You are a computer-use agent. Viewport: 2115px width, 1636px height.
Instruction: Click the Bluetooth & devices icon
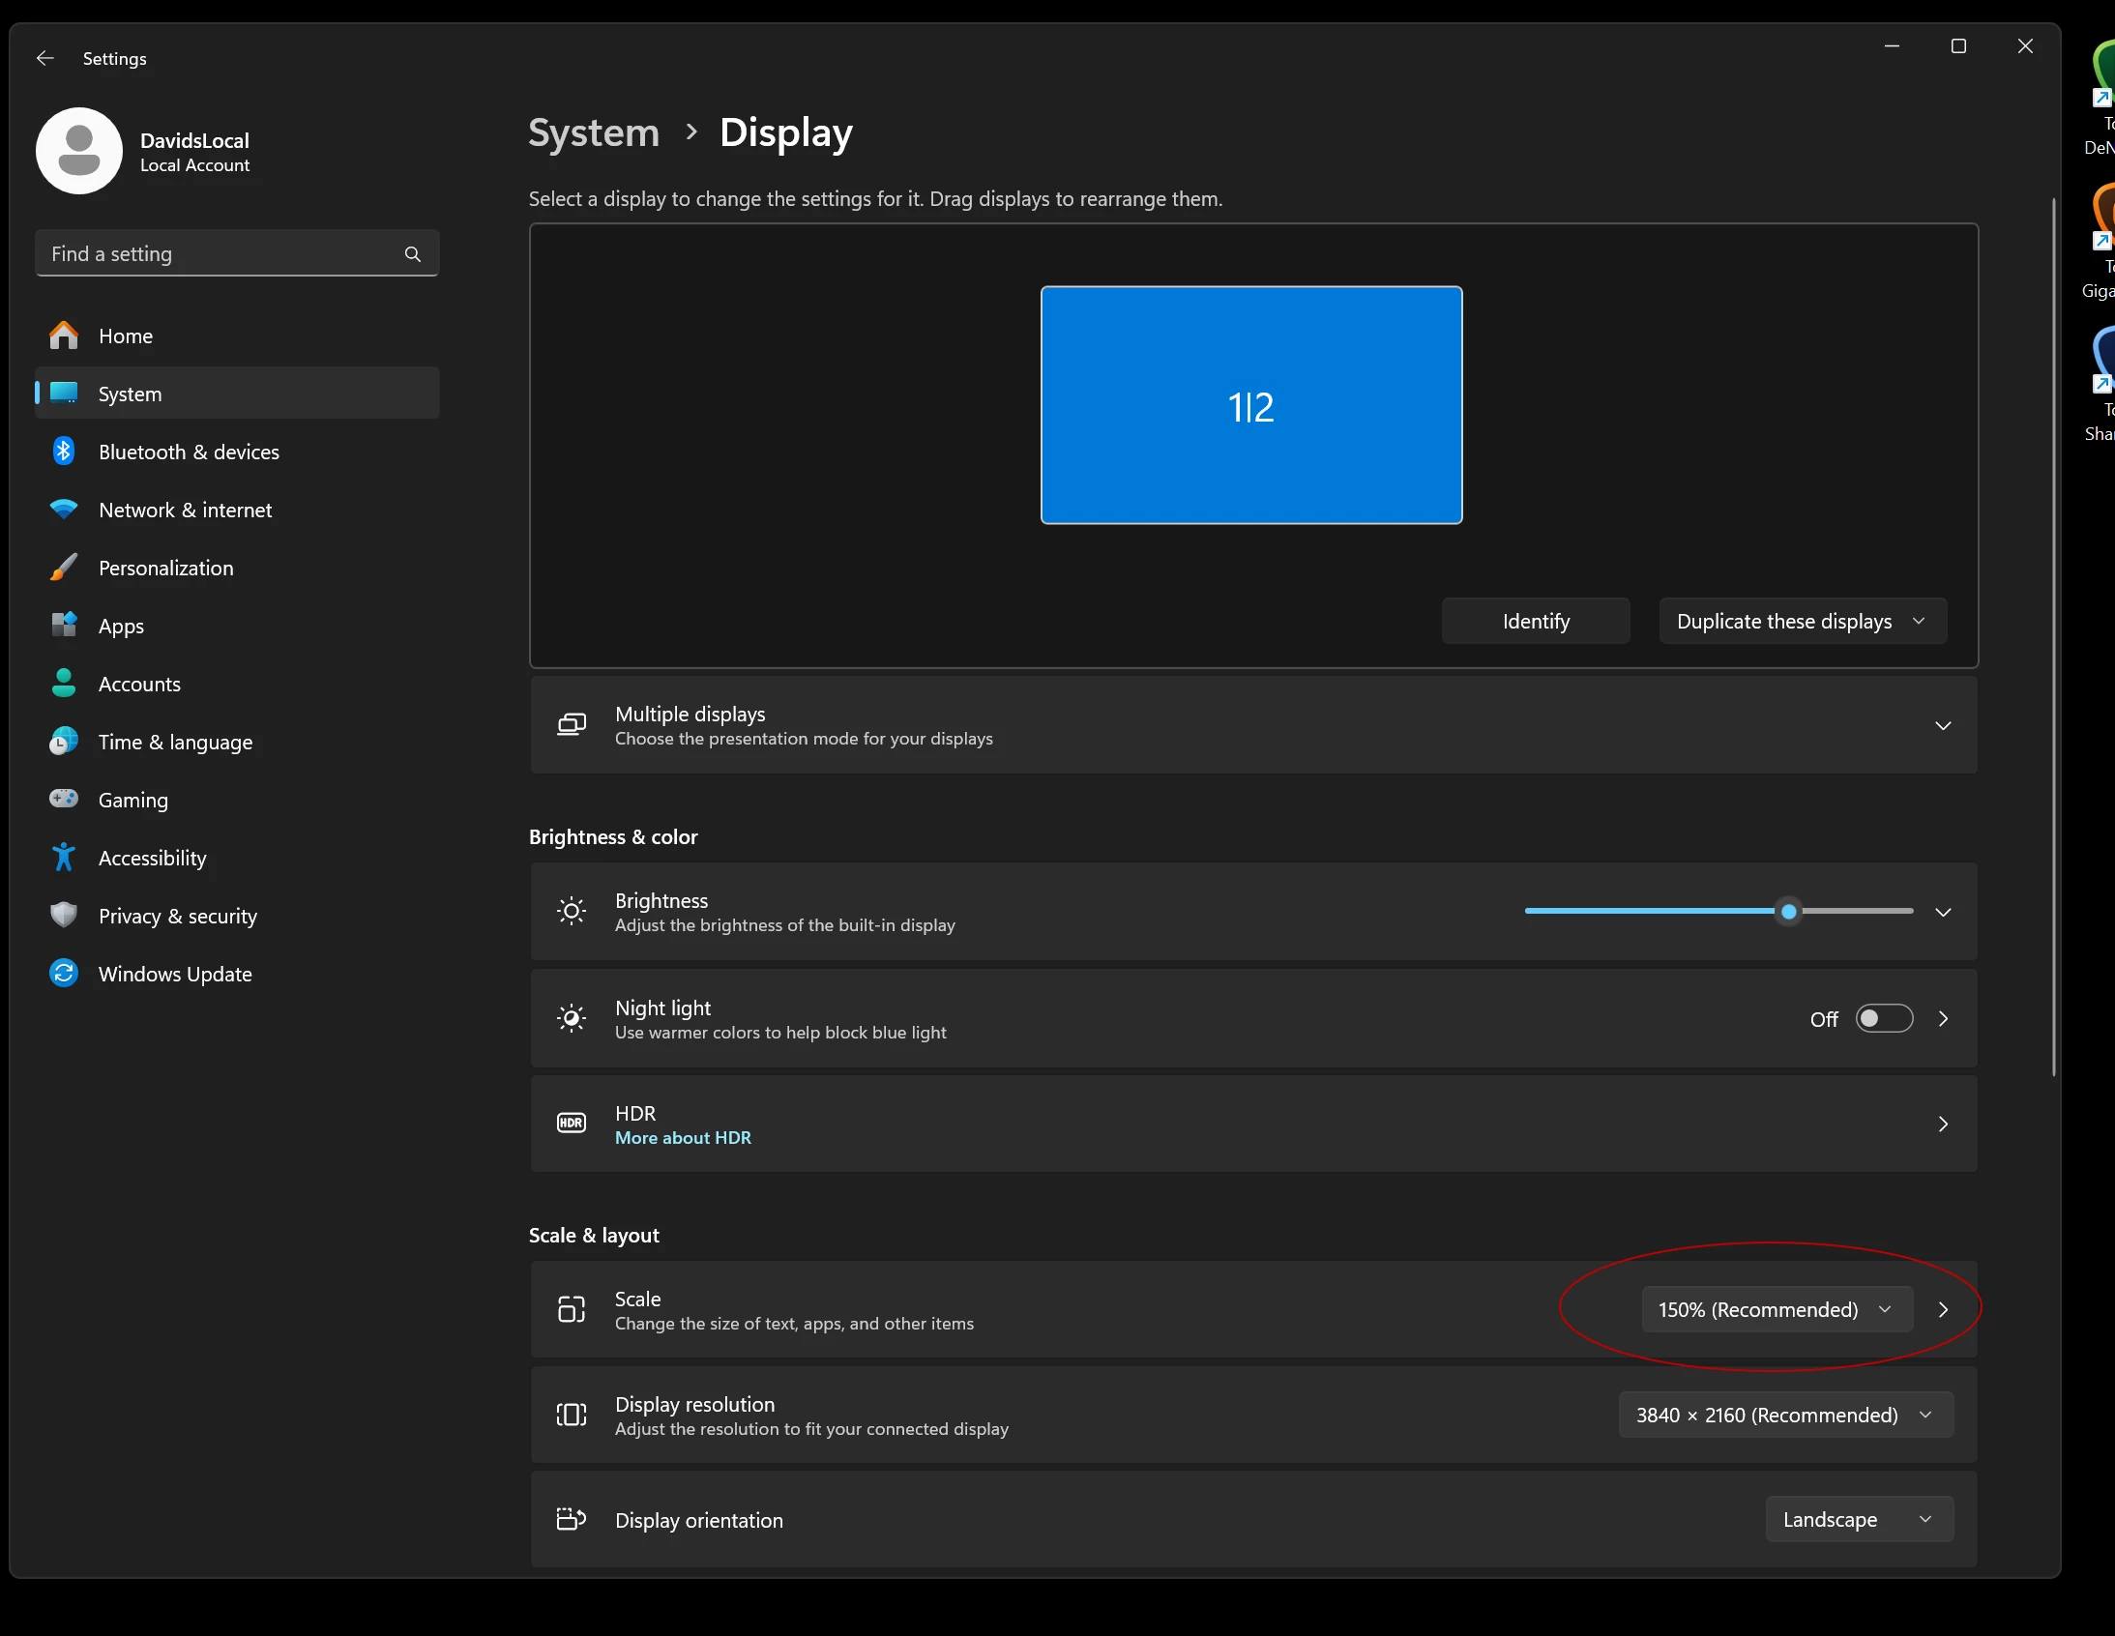click(x=64, y=452)
